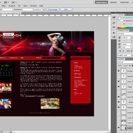Hide the Private text layer

[119, 71]
